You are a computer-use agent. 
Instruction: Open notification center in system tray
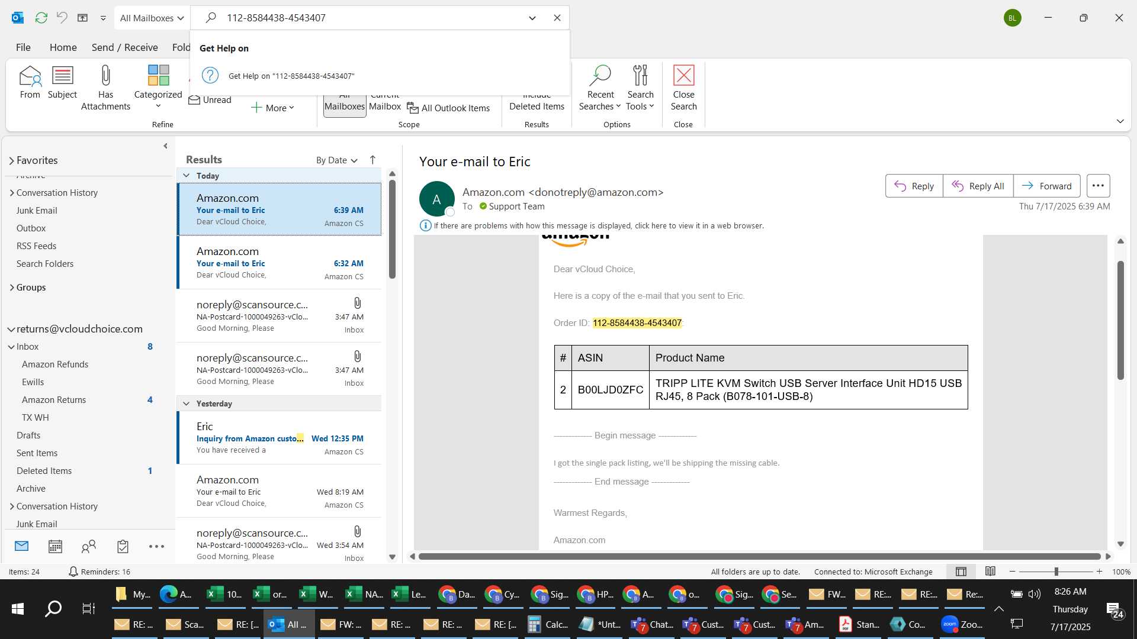1116,611
